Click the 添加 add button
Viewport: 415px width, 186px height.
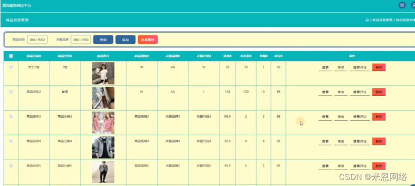pos(125,39)
